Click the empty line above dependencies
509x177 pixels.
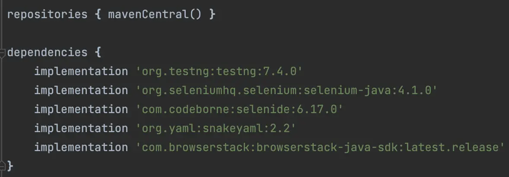[130, 34]
